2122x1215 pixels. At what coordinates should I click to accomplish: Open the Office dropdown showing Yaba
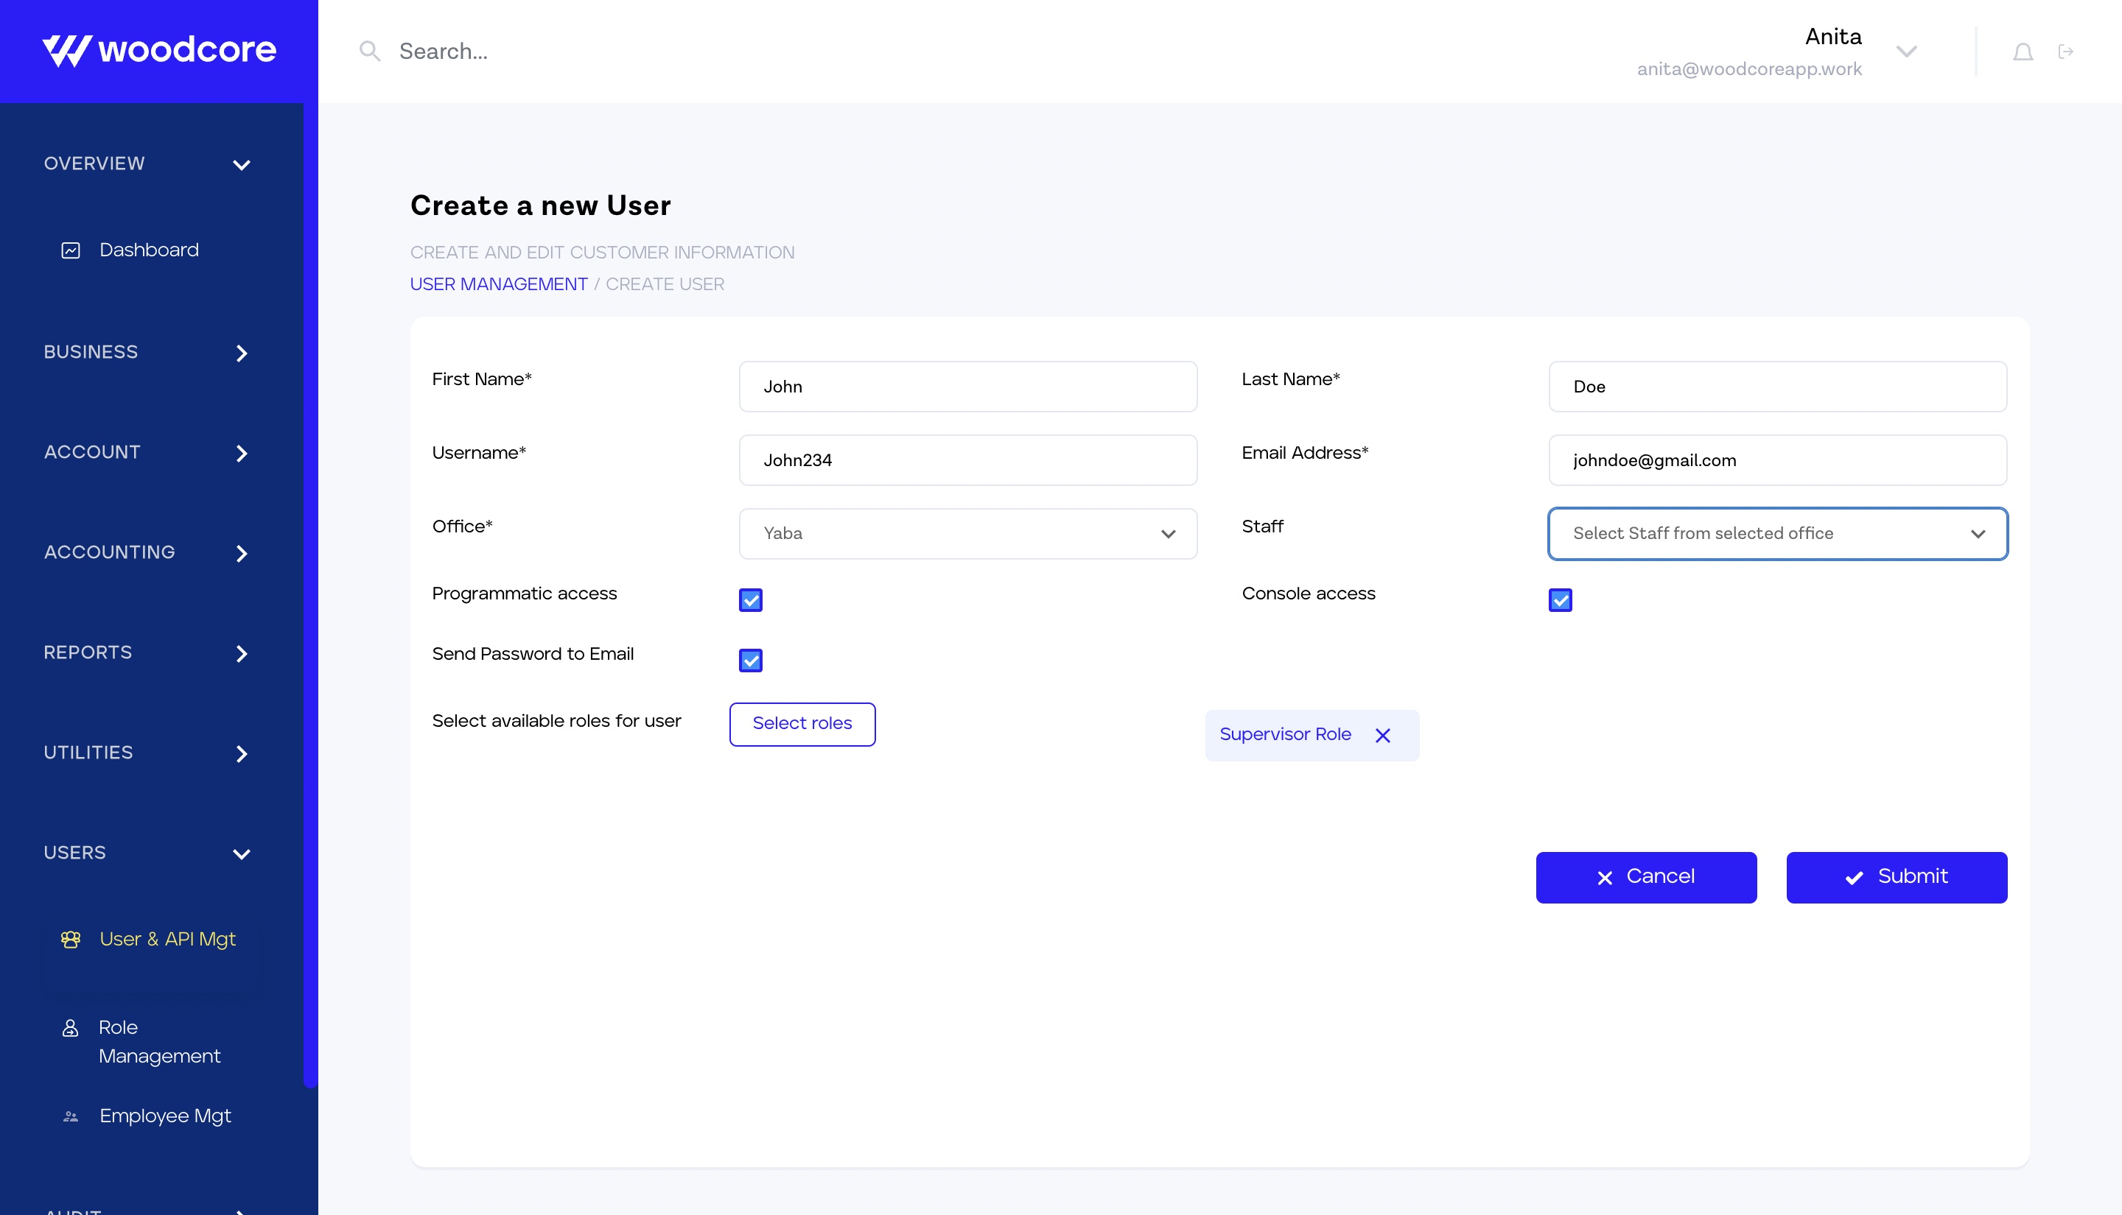[967, 534]
